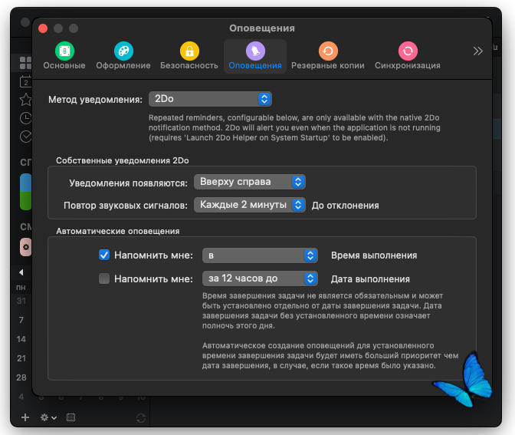Viewport: 515px width, 435px height.
Task: Go to previous month in mini calendar
Action: click(x=21, y=272)
